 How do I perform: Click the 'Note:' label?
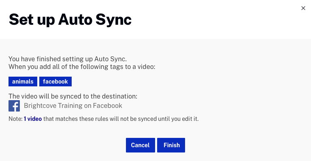pos(15,119)
